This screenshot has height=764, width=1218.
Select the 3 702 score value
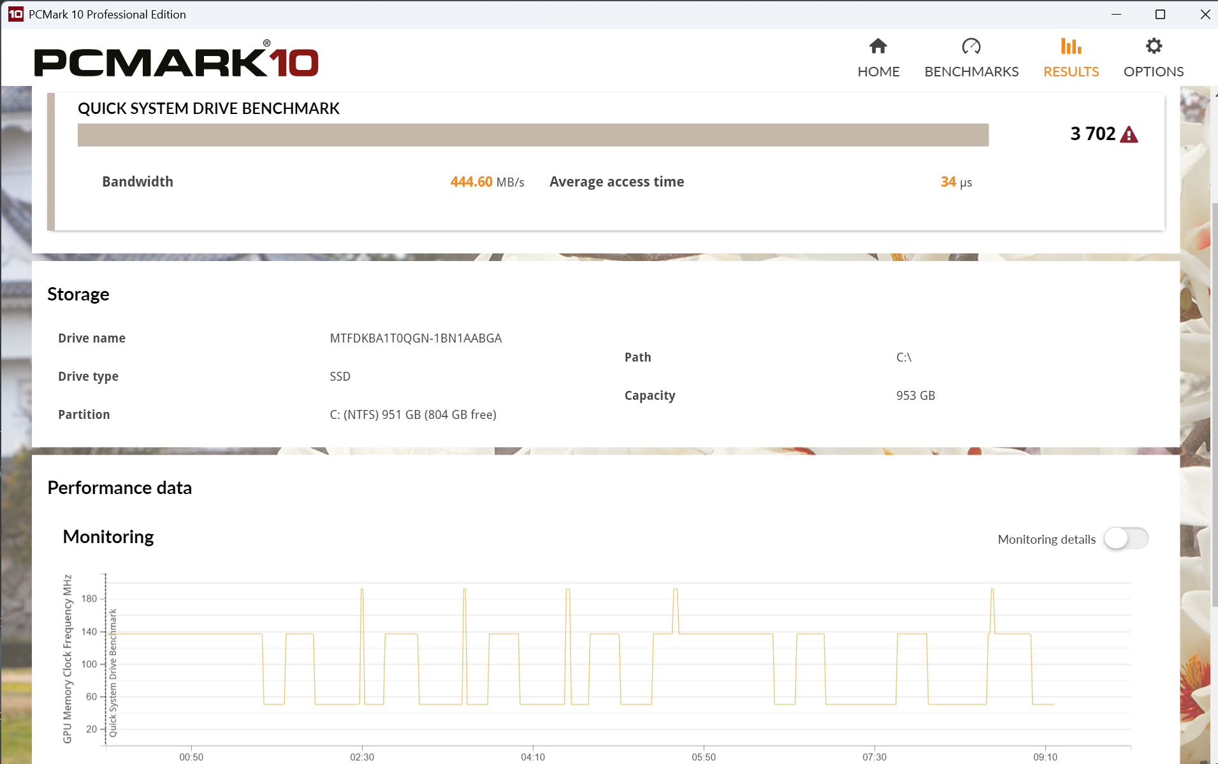[x=1093, y=134]
